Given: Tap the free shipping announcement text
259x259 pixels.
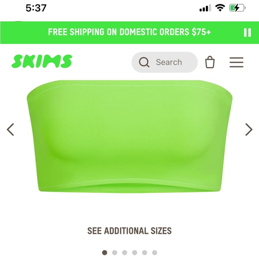Looking at the screenshot, I should pyautogui.click(x=129, y=32).
